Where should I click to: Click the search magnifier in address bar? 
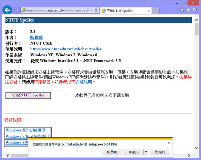click(x=88, y=10)
